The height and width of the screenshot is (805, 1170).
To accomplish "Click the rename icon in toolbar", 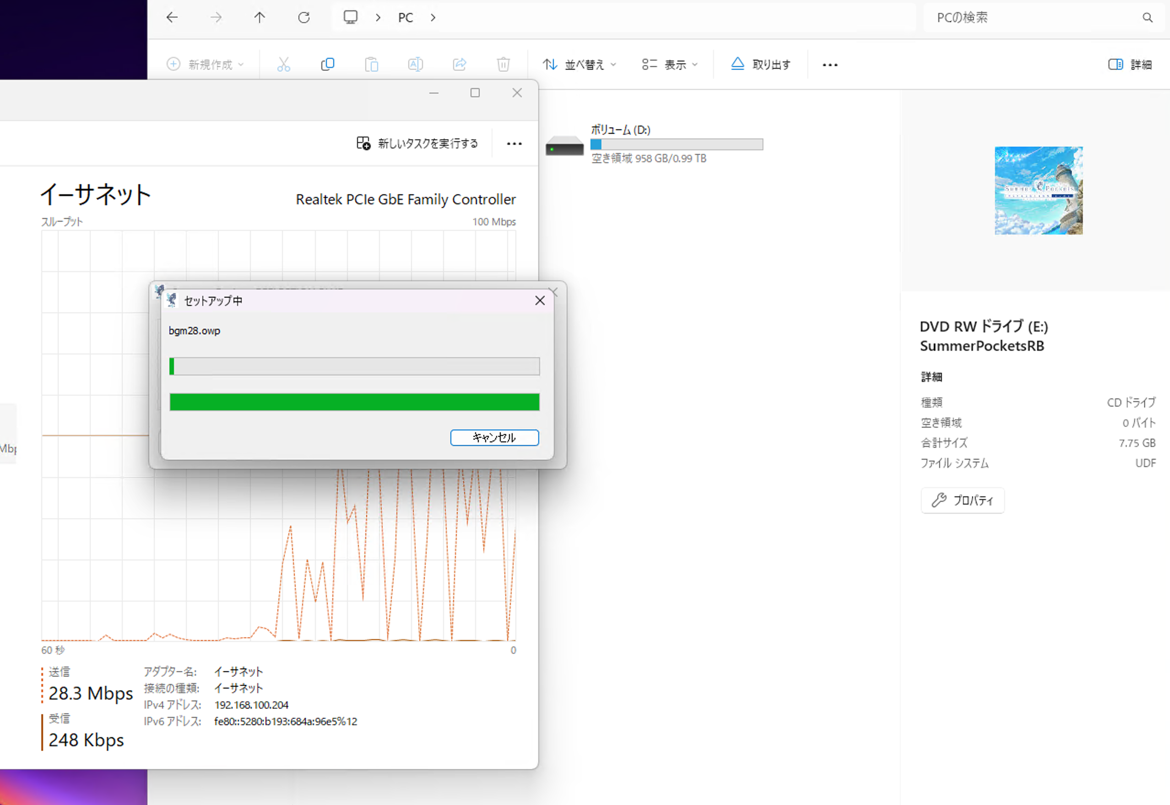I will coord(415,64).
